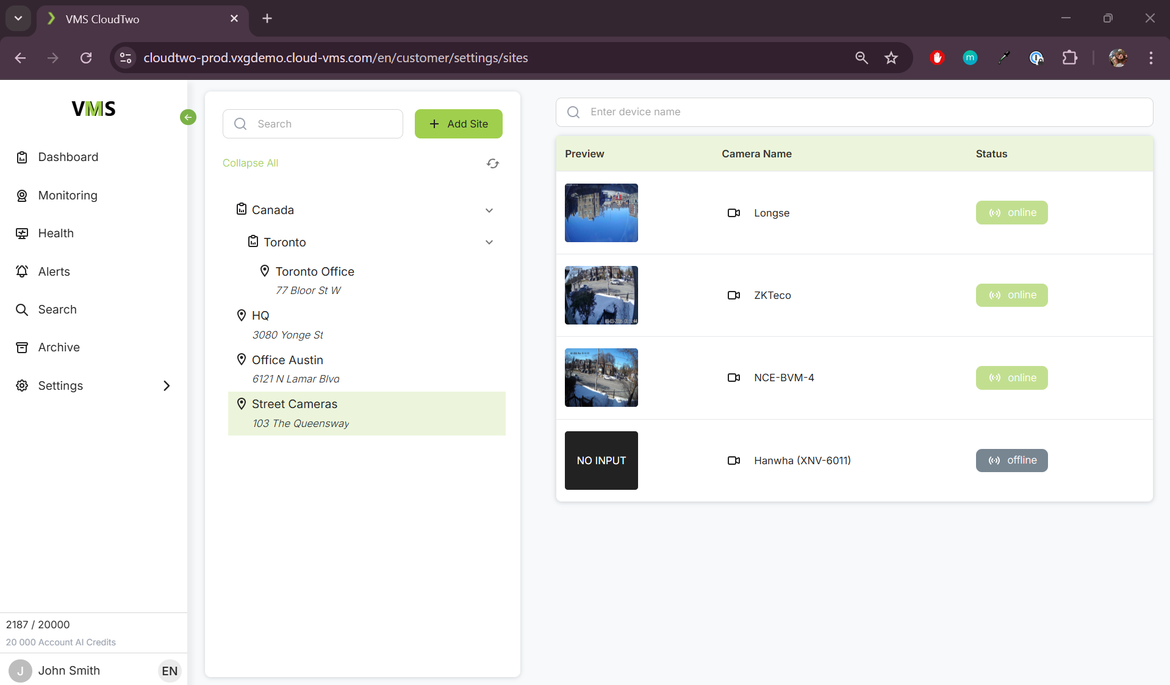Expand the Settings menu arrow
The width and height of the screenshot is (1170, 685).
pyautogui.click(x=167, y=386)
